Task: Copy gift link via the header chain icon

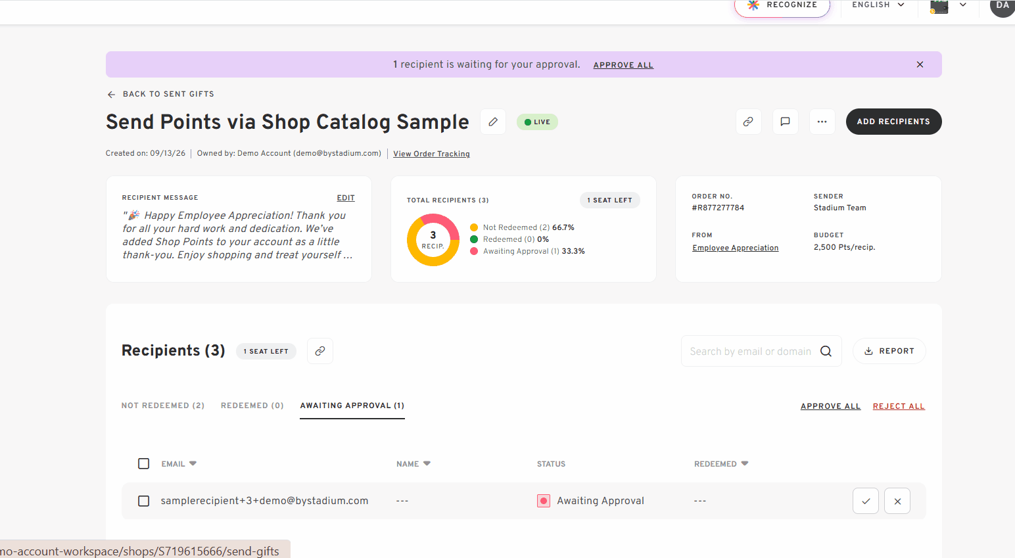Action: [x=748, y=122]
